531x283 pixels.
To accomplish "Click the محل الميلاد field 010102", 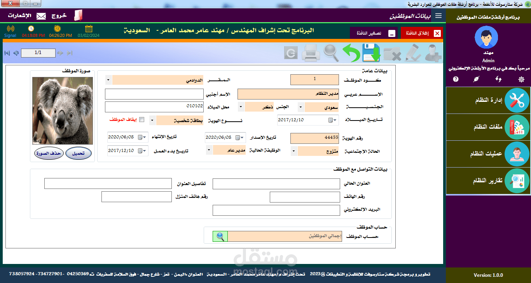I will pyautogui.click(x=155, y=107).
